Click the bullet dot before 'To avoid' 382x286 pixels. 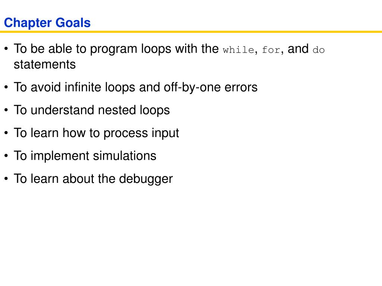6,87
